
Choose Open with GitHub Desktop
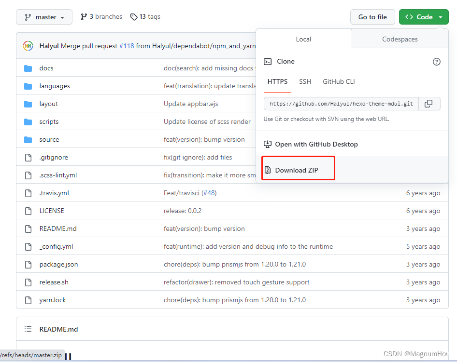[316, 144]
